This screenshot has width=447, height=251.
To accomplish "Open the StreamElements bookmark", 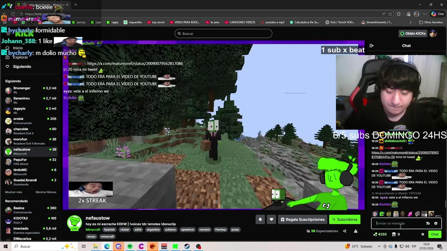I will pyautogui.click(x=376, y=22).
